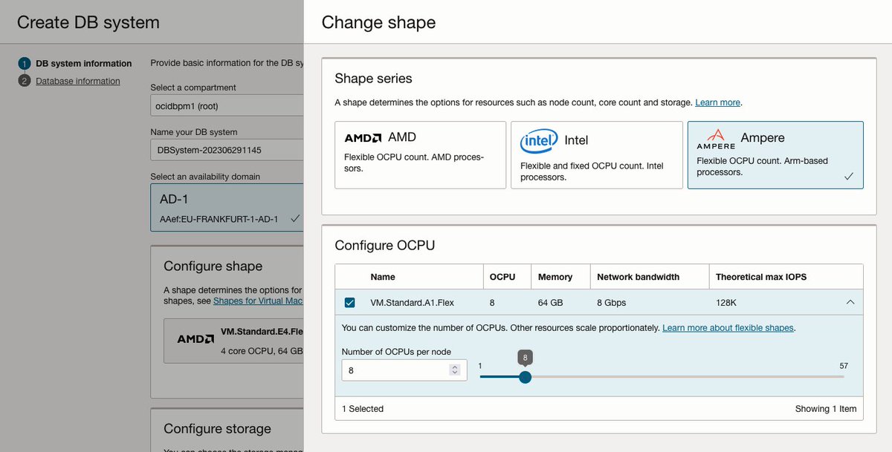892x452 pixels.
Task: Click the Intel logo icon
Action: (x=539, y=141)
